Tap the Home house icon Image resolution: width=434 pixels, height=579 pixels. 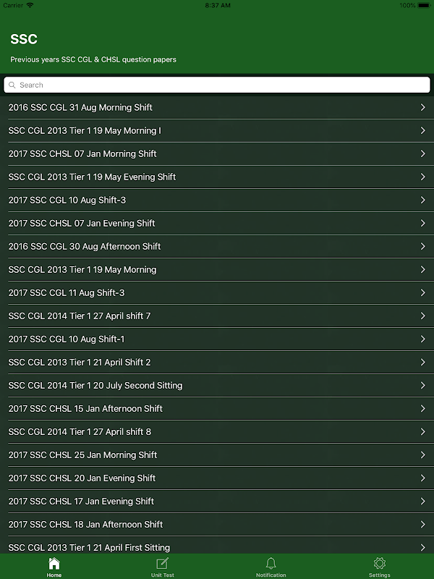[54, 564]
